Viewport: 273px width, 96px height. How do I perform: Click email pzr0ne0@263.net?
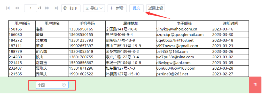(184, 74)
